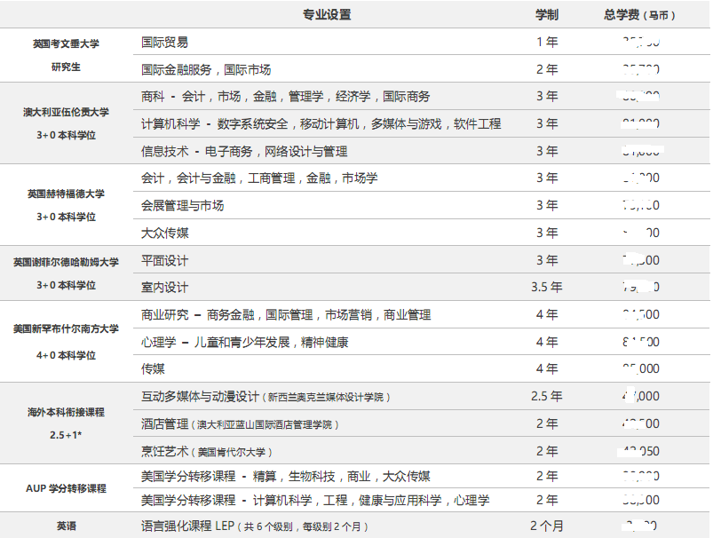Click the 计算机科学 program row
Screen dimensions: 713x538
click(422, 123)
